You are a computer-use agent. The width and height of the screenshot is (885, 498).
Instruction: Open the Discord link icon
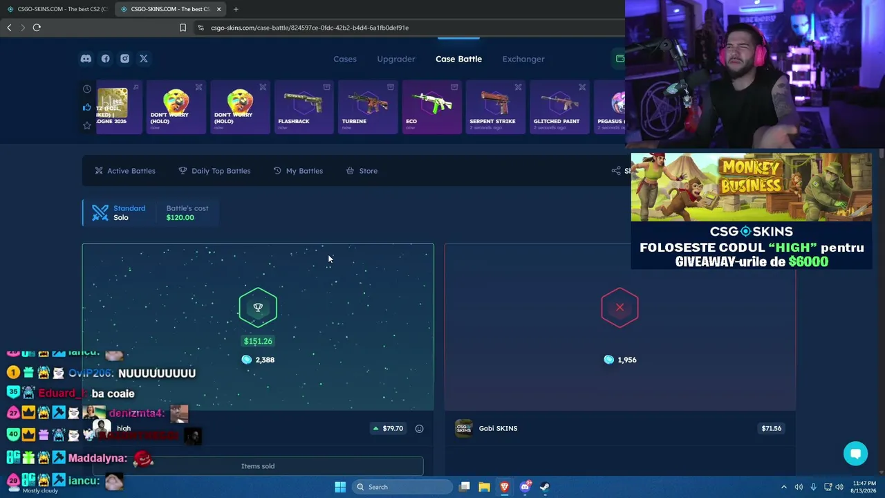click(86, 59)
